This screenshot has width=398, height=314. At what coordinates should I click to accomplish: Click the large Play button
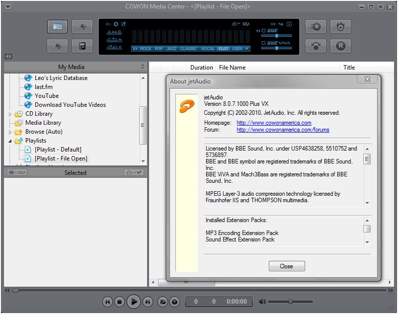pyautogui.click(x=134, y=302)
